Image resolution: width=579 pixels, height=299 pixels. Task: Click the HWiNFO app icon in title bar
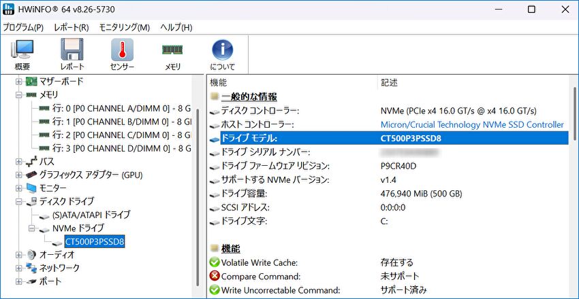8,10
